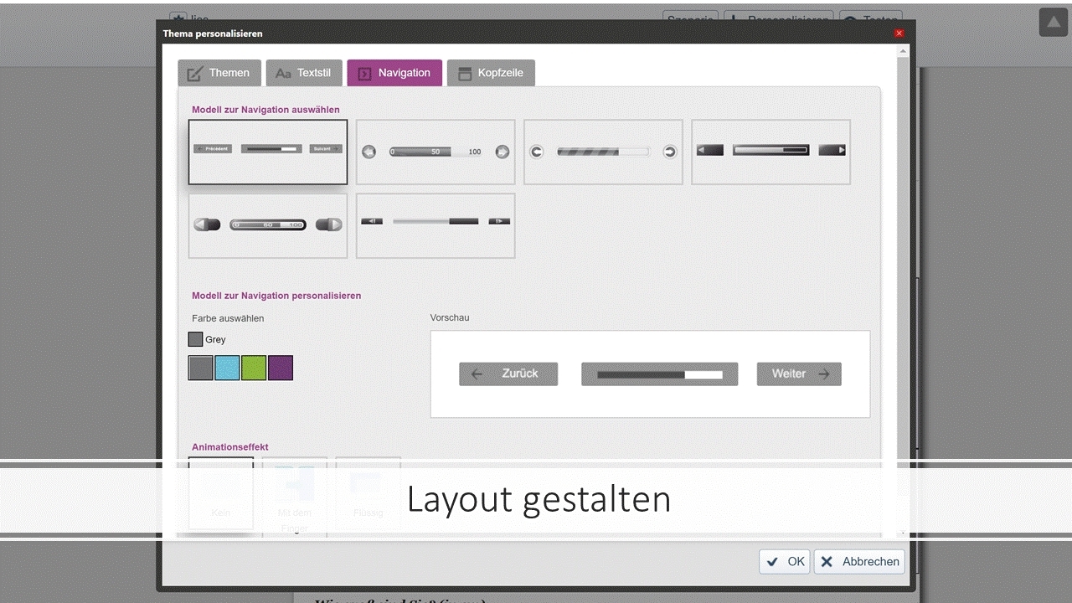Viewport: 1072px width, 603px height.
Task: Confirm the theme with OK
Action: pos(786,562)
